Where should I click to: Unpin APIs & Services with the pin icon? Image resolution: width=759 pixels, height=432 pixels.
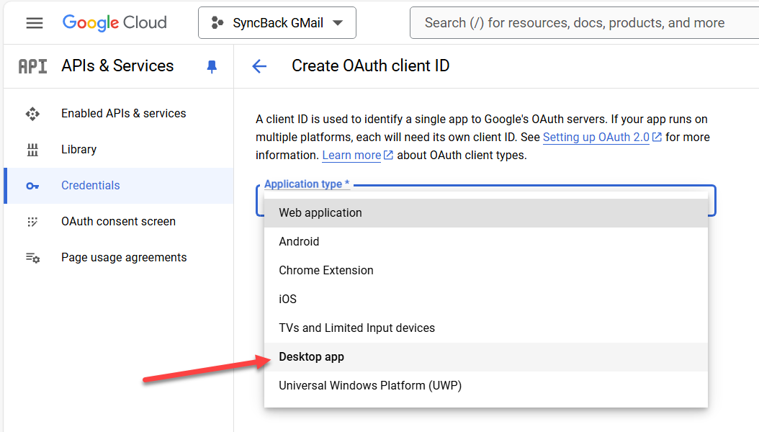212,66
